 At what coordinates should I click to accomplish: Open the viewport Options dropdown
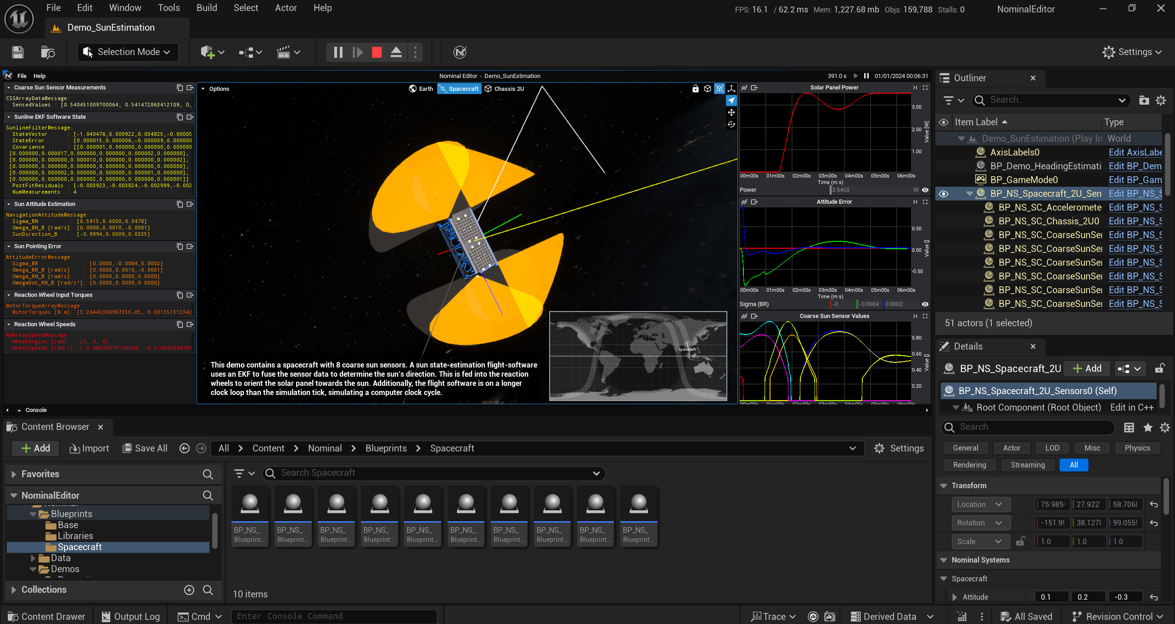(215, 89)
